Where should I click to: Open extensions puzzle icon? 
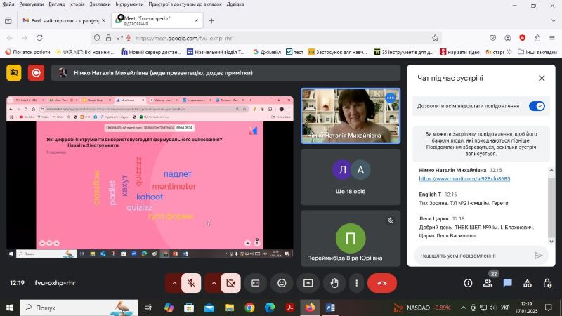[537, 38]
